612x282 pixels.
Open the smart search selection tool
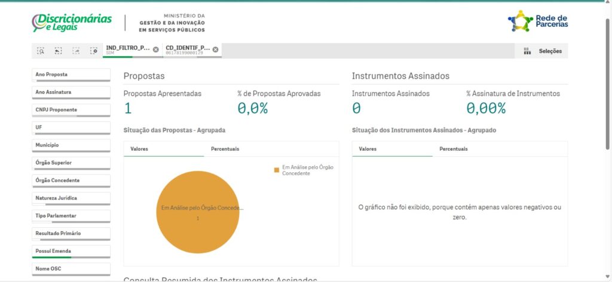point(41,51)
